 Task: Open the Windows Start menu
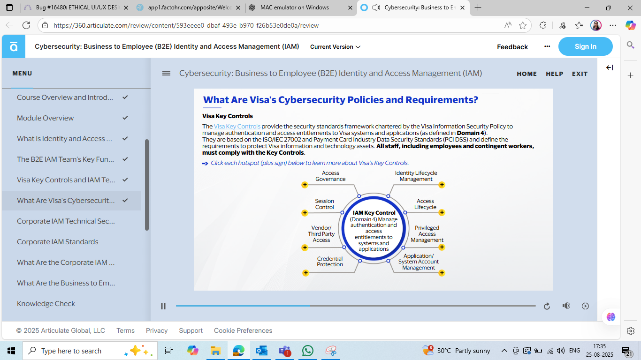pyautogui.click(x=11, y=351)
